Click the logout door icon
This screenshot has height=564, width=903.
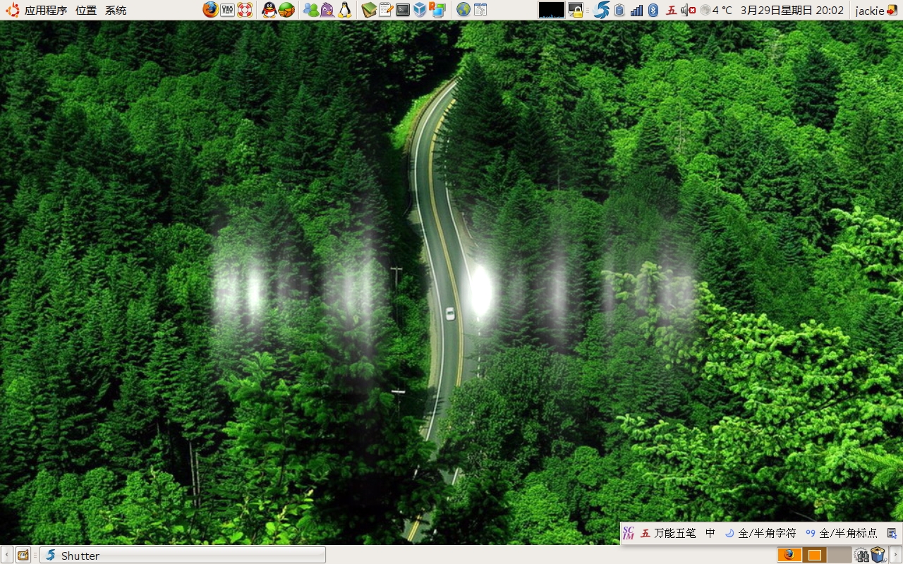pyautogui.click(x=892, y=10)
